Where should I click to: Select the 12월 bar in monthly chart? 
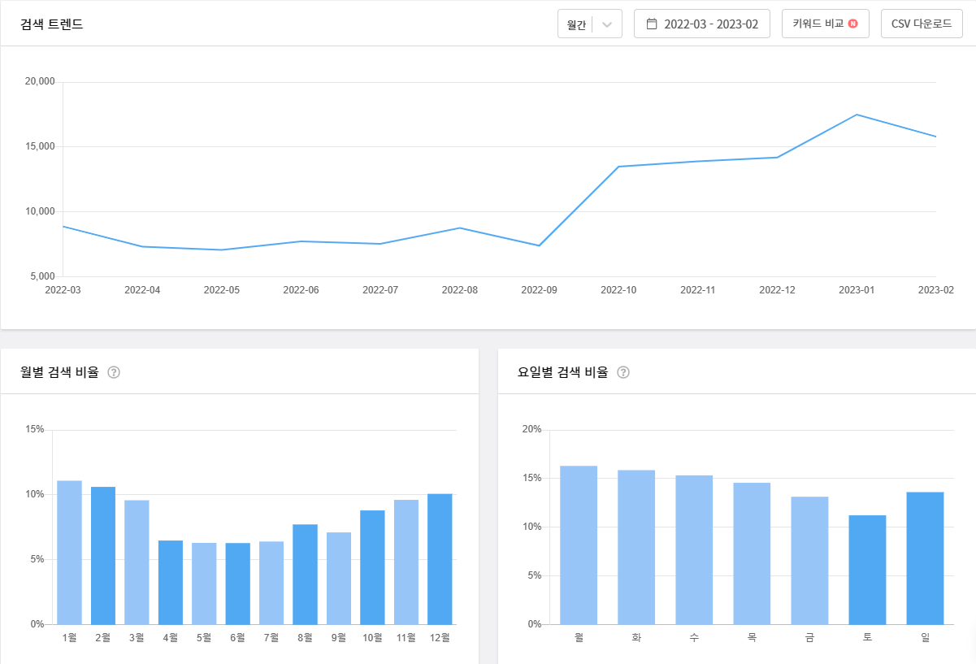click(x=440, y=559)
